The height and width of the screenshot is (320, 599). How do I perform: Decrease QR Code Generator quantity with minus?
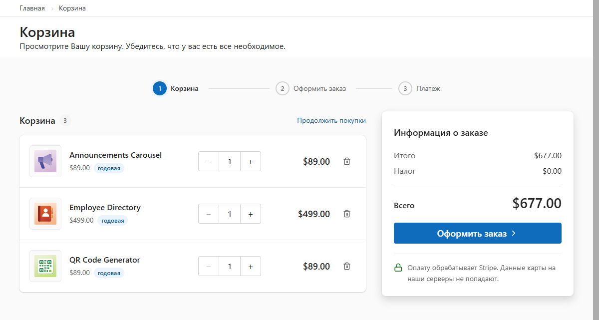pyautogui.click(x=209, y=266)
